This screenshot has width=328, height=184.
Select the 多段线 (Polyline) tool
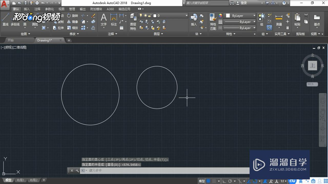(15, 24)
